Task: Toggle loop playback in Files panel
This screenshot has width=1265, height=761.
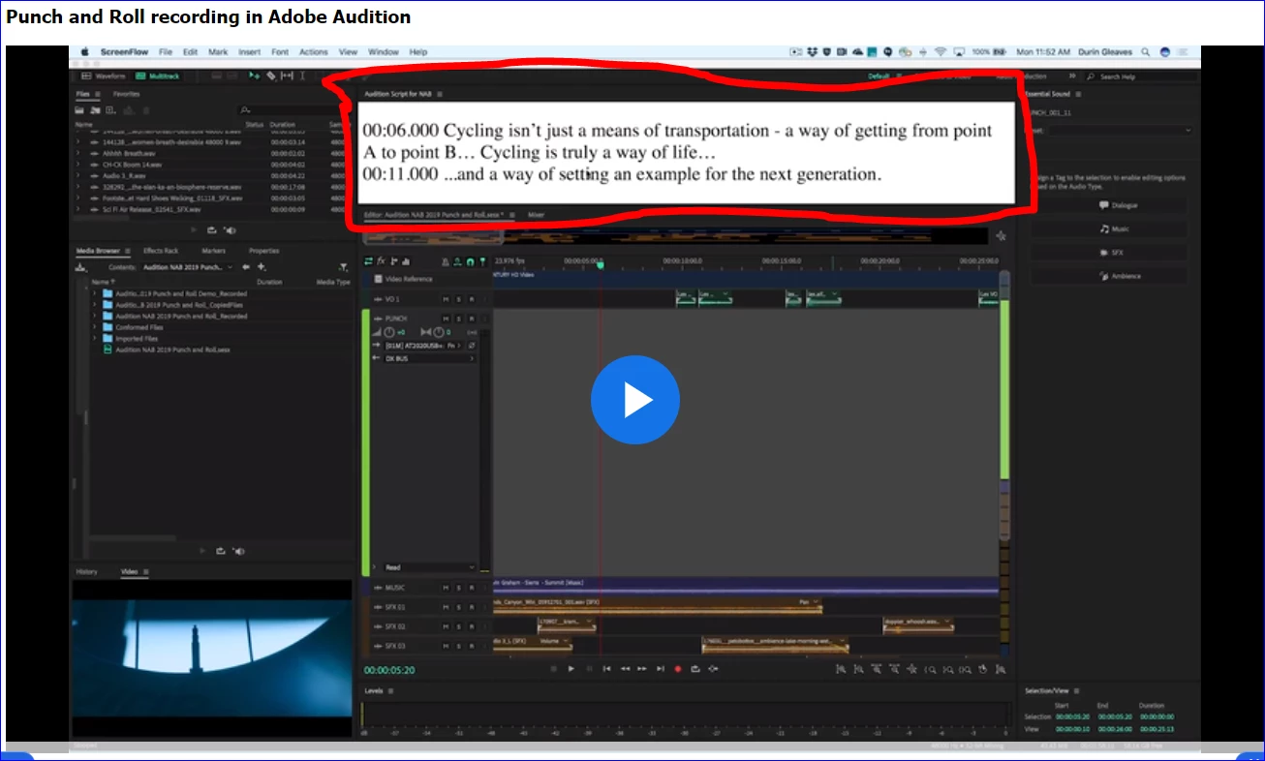Action: 212,229
